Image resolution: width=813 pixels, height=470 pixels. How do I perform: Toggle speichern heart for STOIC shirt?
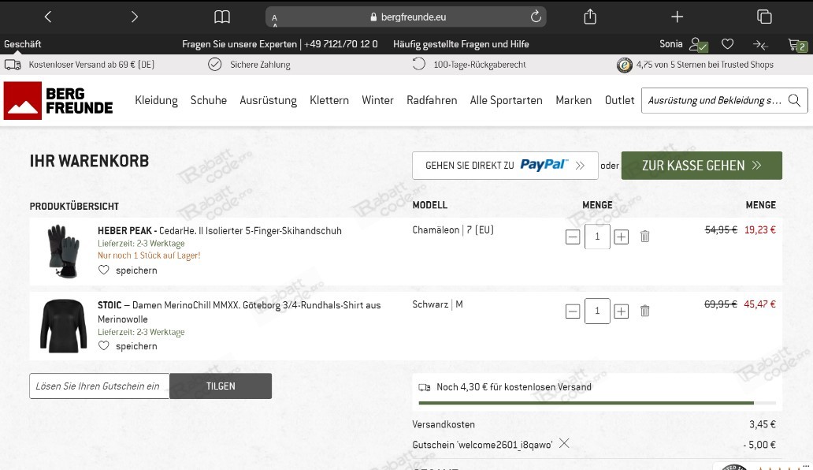pyautogui.click(x=103, y=345)
